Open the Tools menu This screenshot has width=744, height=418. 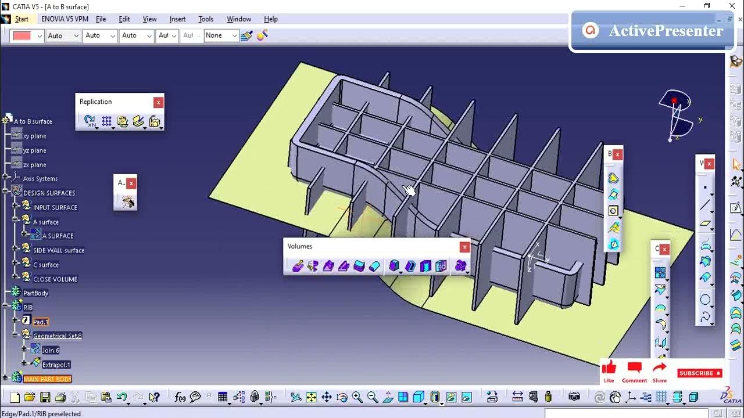(206, 19)
